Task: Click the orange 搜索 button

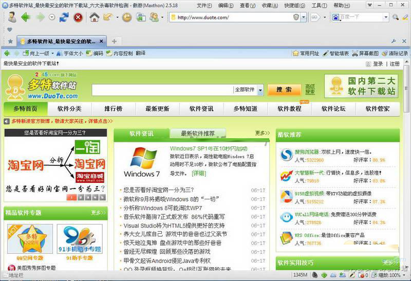Action: 284,90
